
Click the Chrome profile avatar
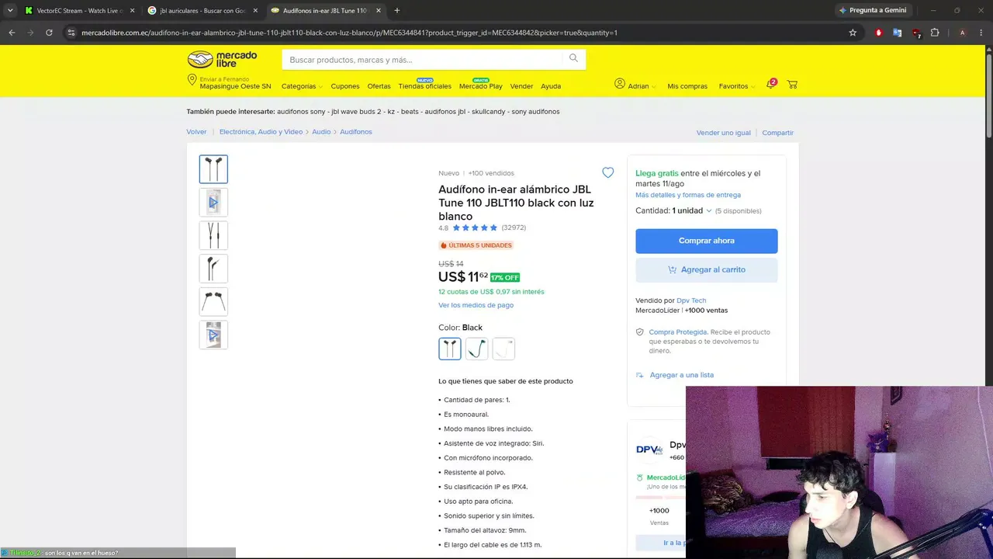click(962, 33)
